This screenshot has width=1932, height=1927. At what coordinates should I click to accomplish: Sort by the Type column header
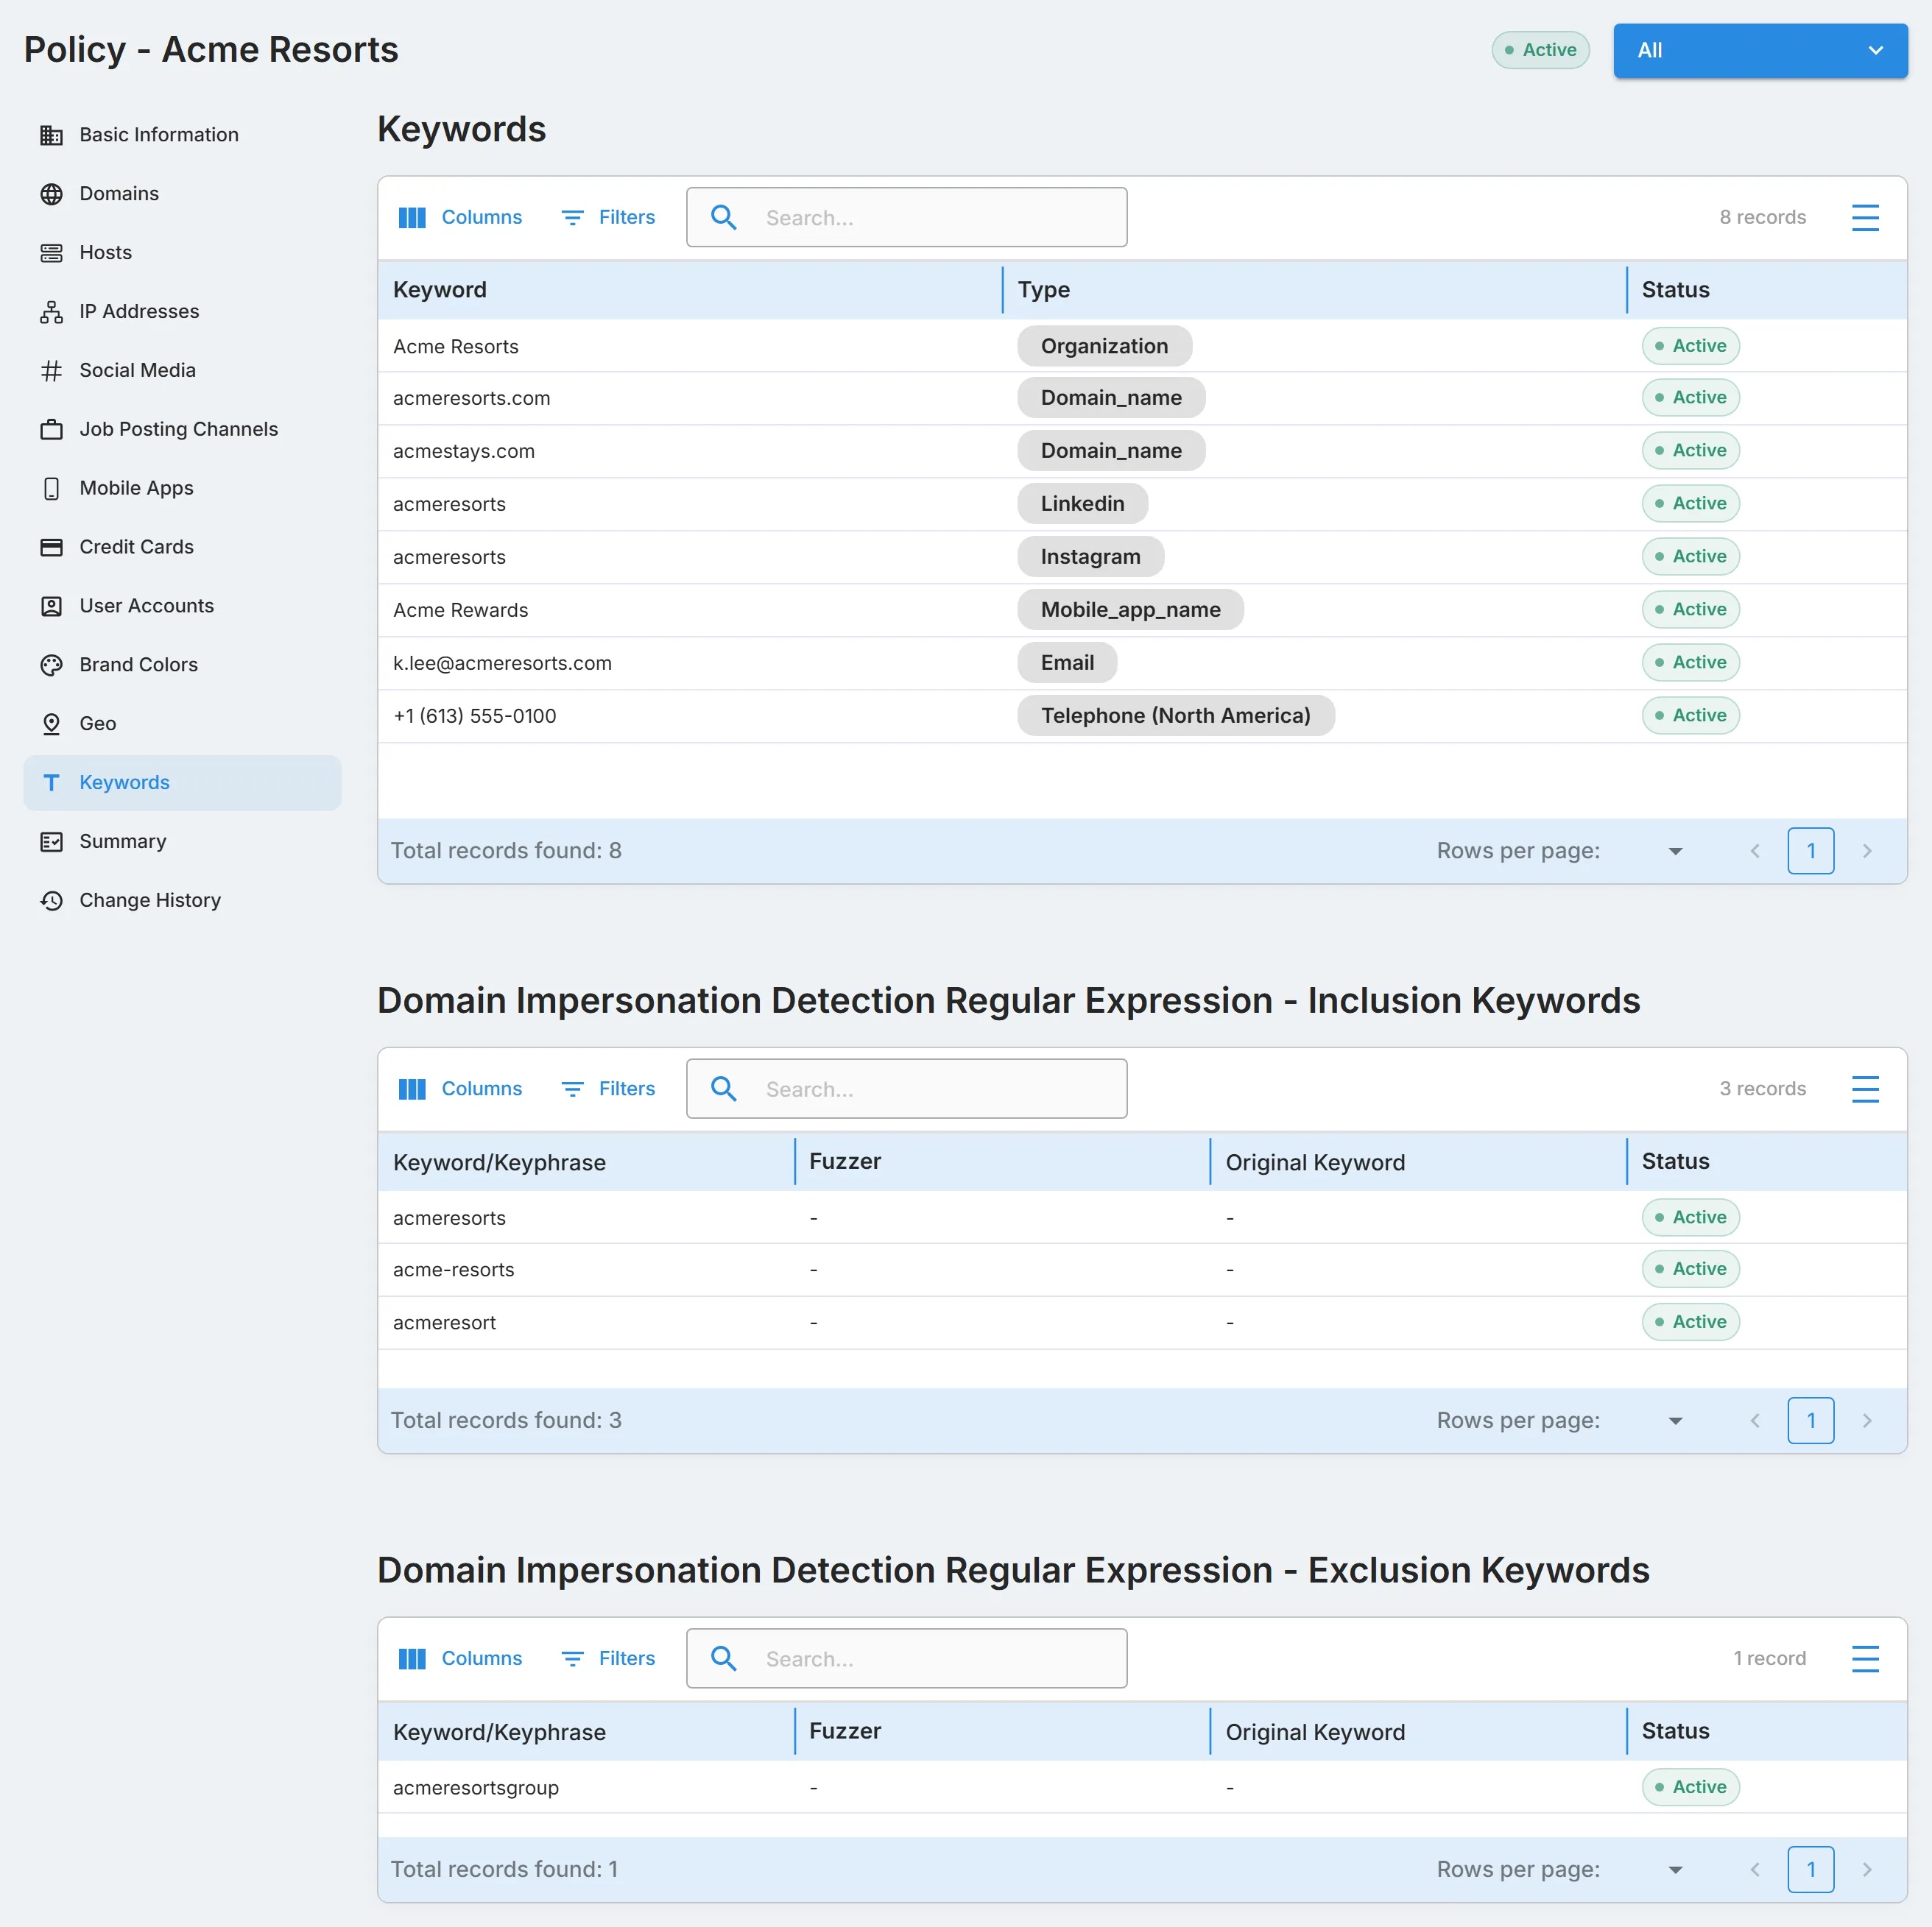(1044, 290)
